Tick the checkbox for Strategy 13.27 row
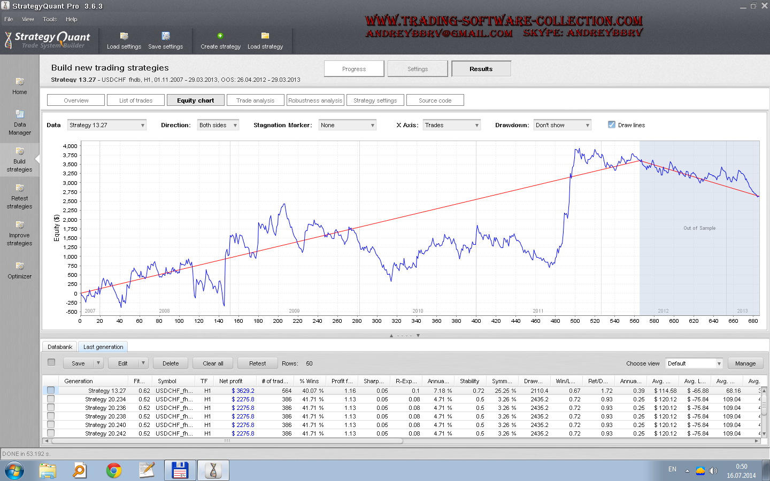Viewport: 770px width, 481px height. (x=51, y=391)
